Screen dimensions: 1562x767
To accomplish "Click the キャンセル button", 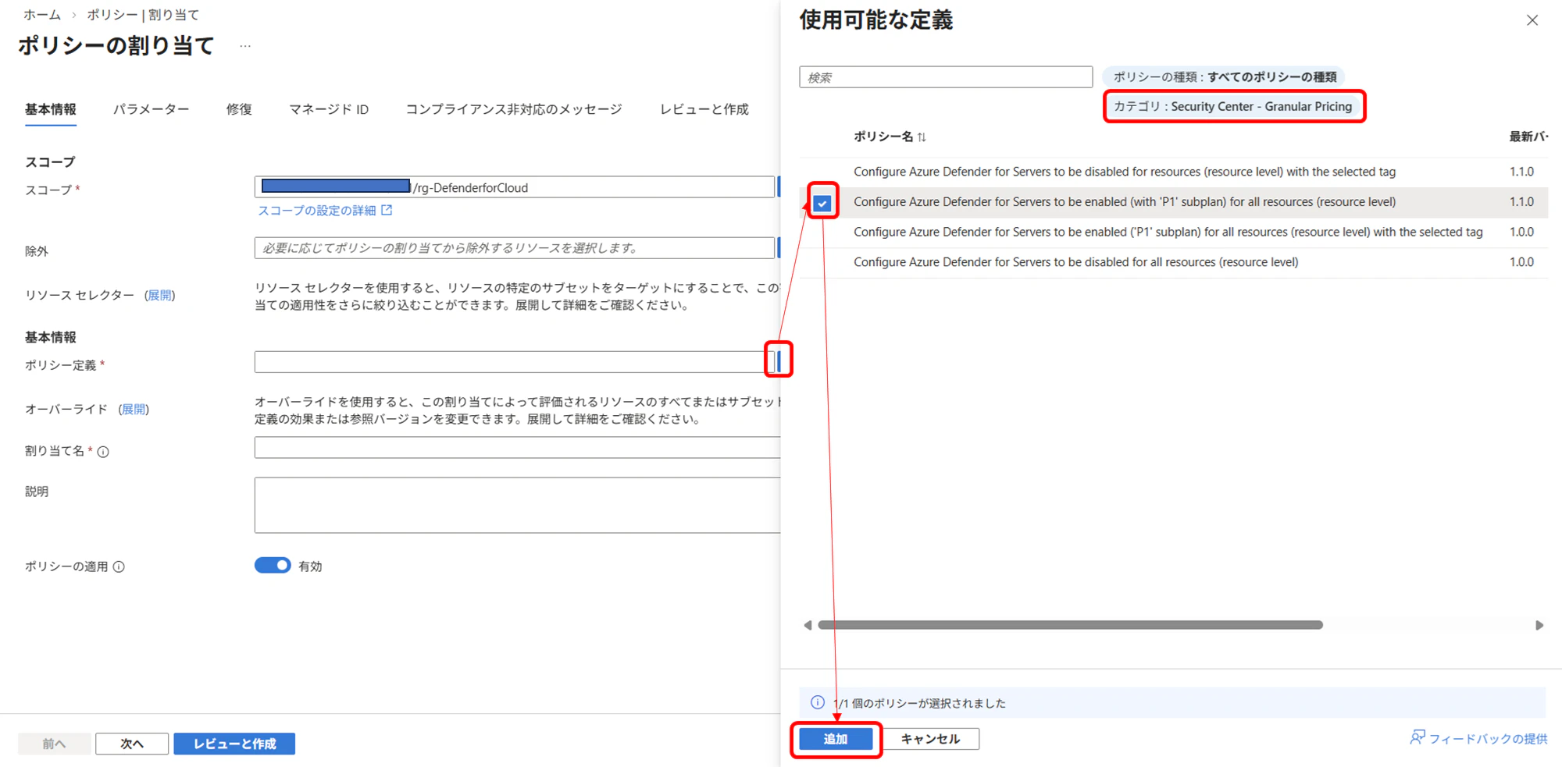I will tap(930, 739).
